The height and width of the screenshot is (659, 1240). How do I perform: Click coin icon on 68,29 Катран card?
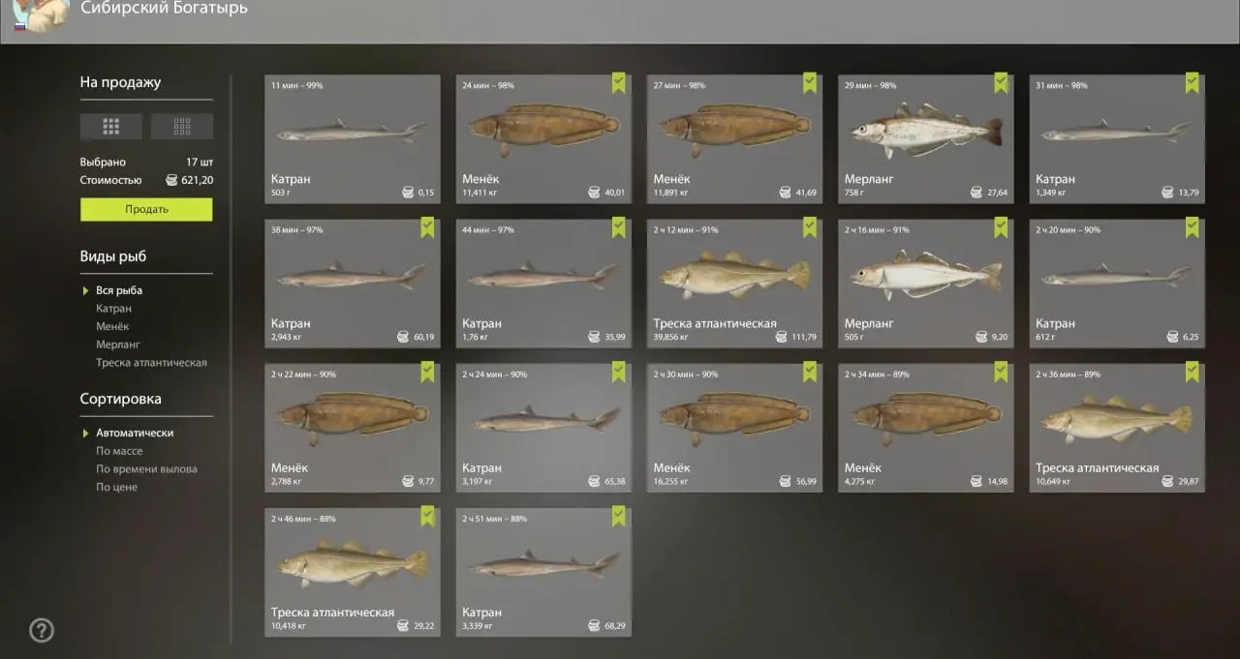(x=595, y=626)
